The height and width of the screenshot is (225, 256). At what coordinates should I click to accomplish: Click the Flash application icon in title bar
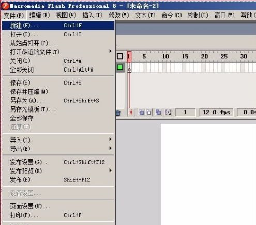5,6
